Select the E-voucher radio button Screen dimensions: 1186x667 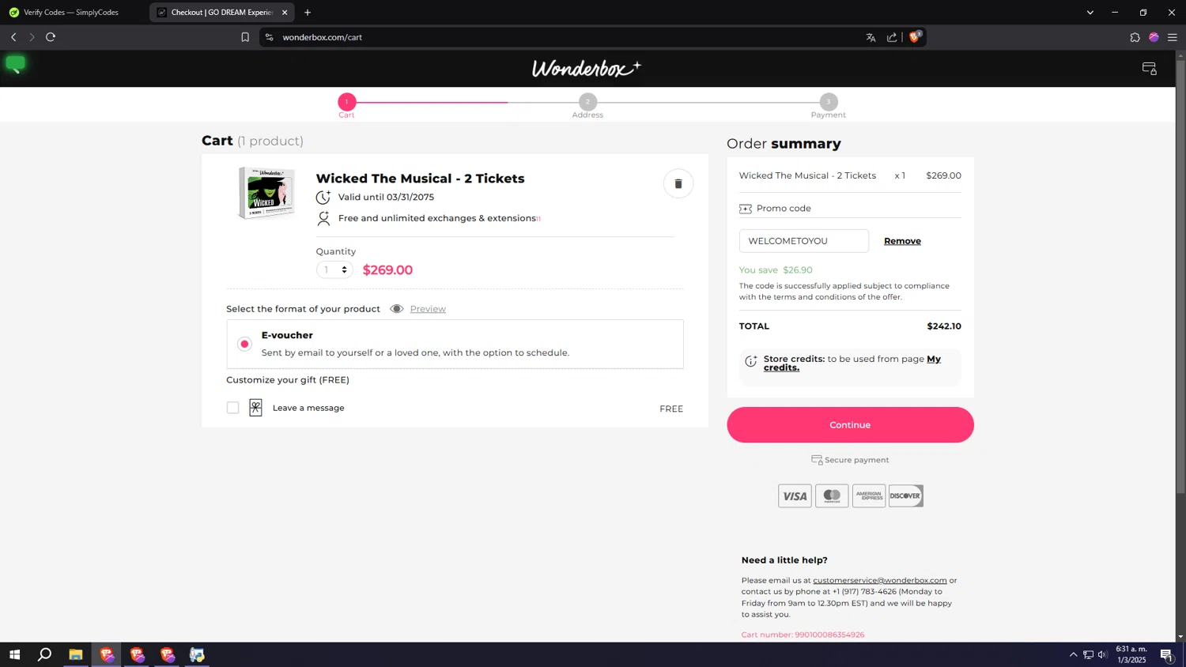[x=244, y=344]
